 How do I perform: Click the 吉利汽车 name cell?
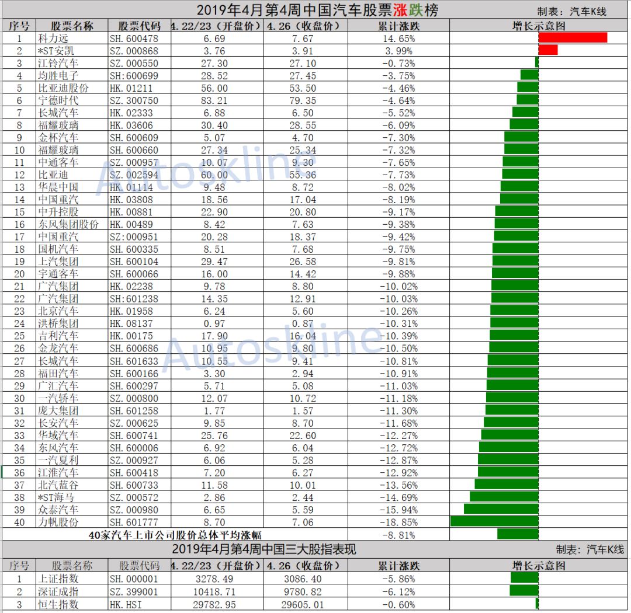pos(72,336)
